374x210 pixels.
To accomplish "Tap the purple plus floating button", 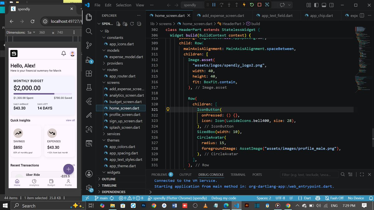I will click(68, 169).
